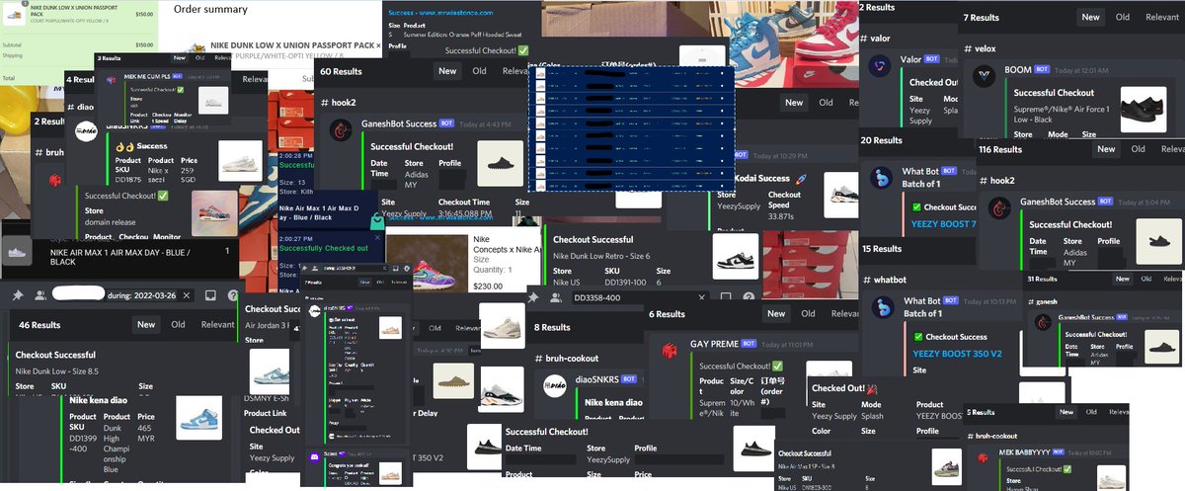The width and height of the screenshot is (1185, 491).
Task: Click diaoSNKRS avatar in 8 Results bruh-cookout panel
Action: (557, 385)
